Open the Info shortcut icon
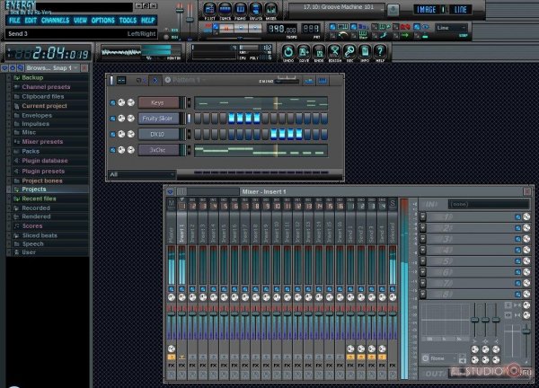This screenshot has height=388, width=539. tap(365, 52)
